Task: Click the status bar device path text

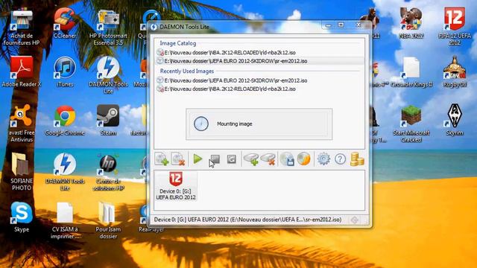Action: (247, 220)
